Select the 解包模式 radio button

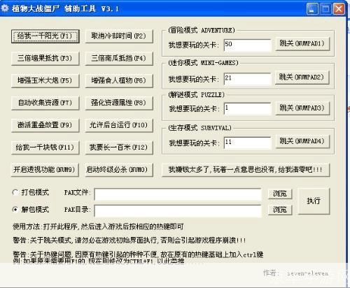[x=15, y=210]
